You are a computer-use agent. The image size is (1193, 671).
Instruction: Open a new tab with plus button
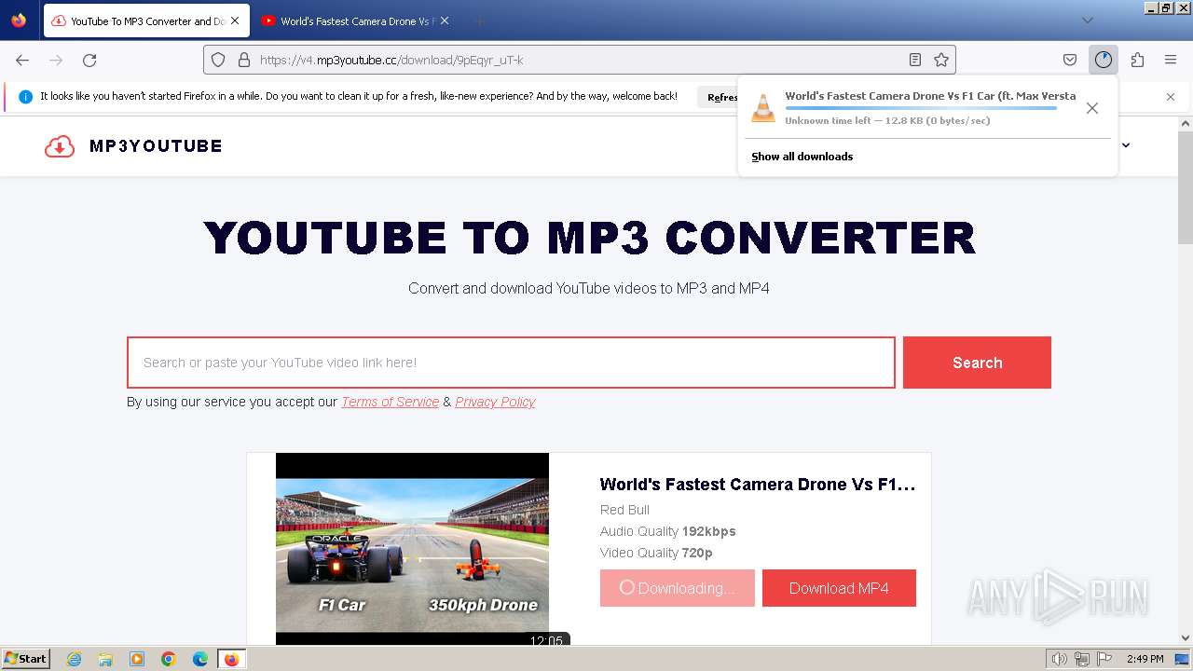pyautogui.click(x=479, y=21)
